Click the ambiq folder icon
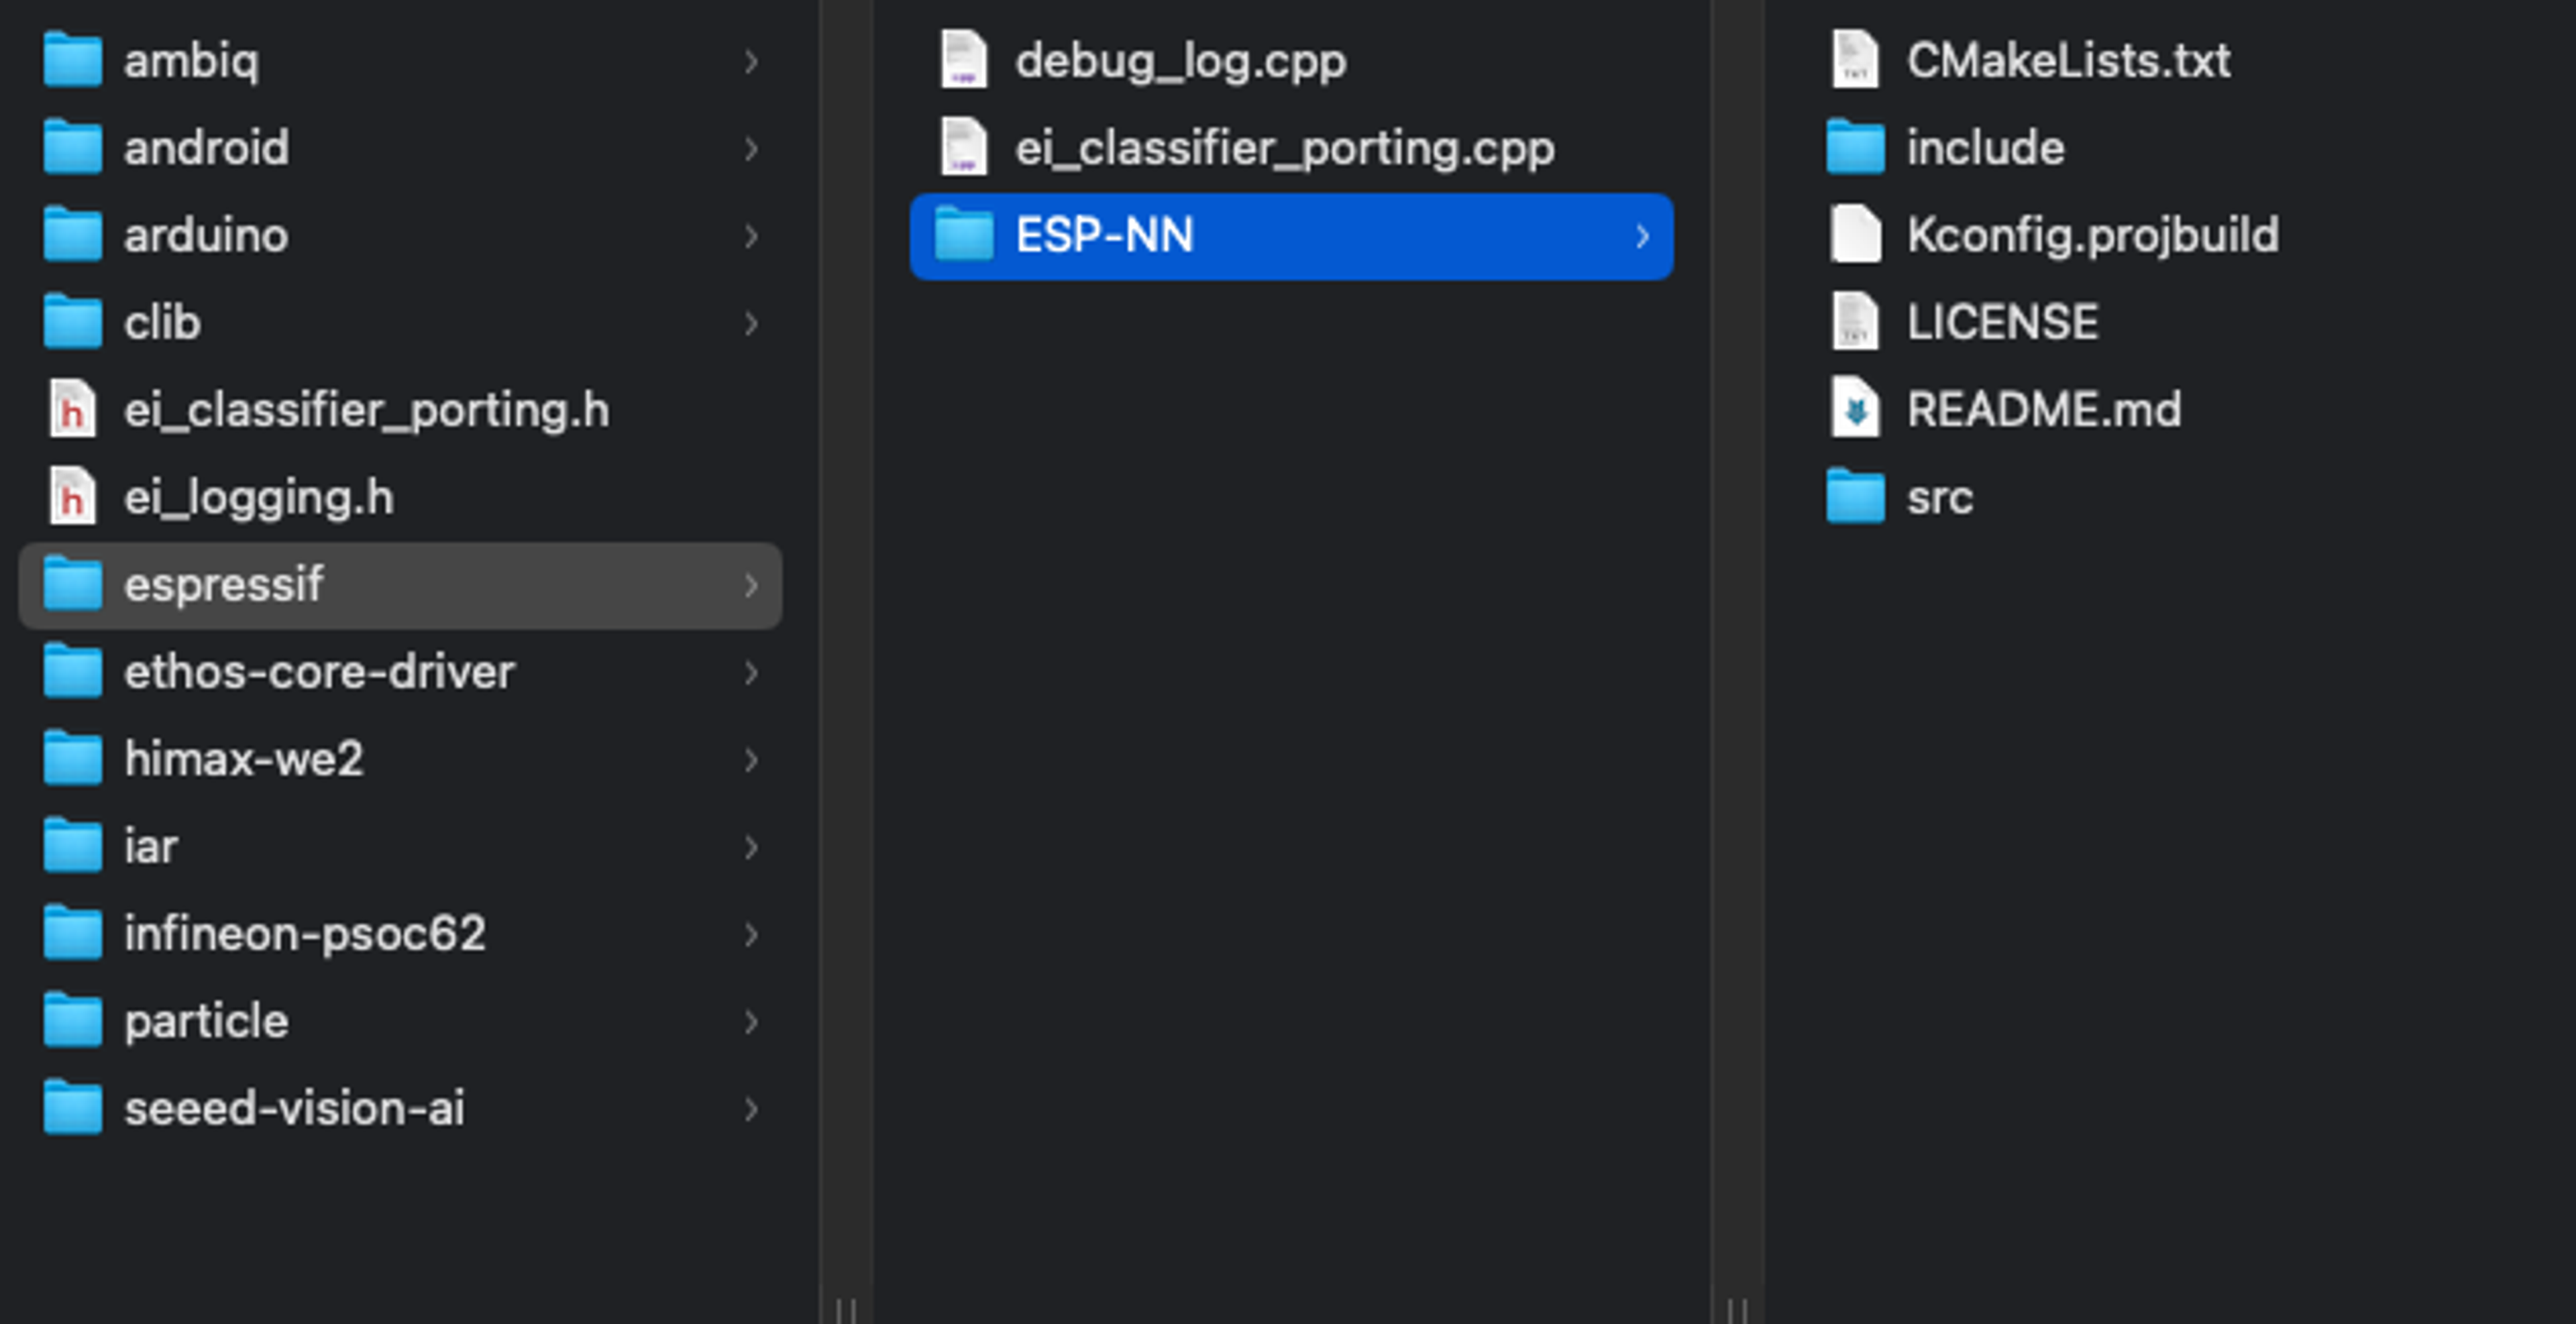The image size is (2576, 1324). [x=72, y=61]
